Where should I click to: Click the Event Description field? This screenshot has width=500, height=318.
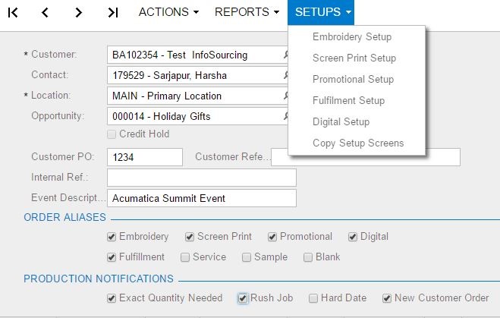tap(202, 198)
